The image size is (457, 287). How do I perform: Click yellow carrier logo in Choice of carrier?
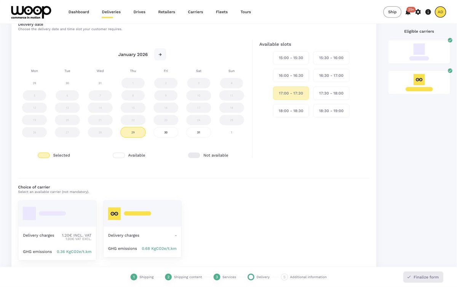[x=114, y=214]
